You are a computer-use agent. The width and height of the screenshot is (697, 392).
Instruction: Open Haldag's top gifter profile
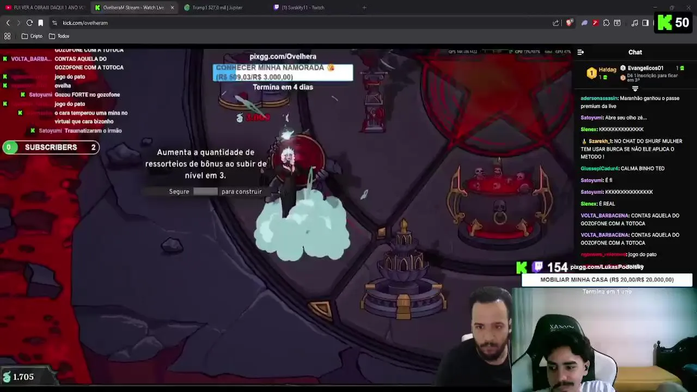pyautogui.click(x=601, y=73)
